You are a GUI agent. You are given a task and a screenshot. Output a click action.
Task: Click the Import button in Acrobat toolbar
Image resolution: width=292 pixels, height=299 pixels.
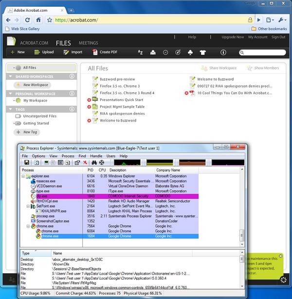tap(73, 52)
